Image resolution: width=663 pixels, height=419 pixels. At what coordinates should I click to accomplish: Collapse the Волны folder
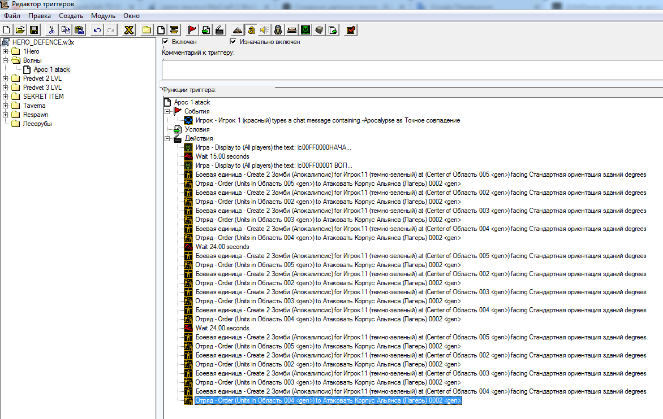(x=6, y=60)
